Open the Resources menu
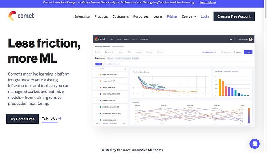This screenshot has width=267, height=153. click(141, 16)
